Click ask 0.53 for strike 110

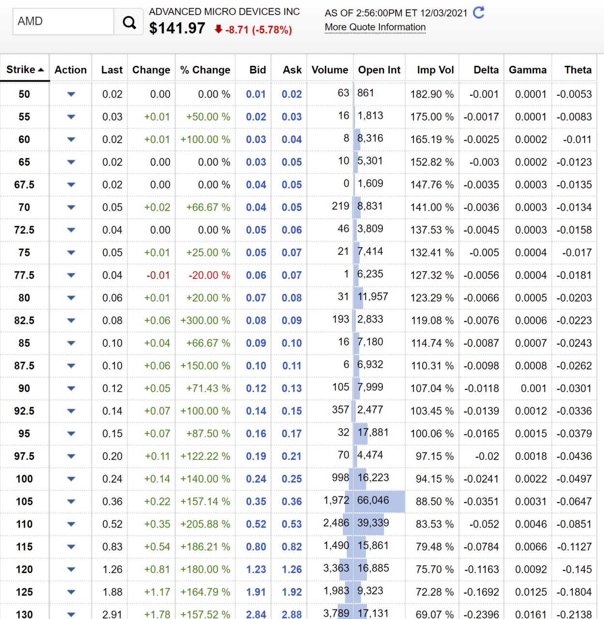(292, 524)
